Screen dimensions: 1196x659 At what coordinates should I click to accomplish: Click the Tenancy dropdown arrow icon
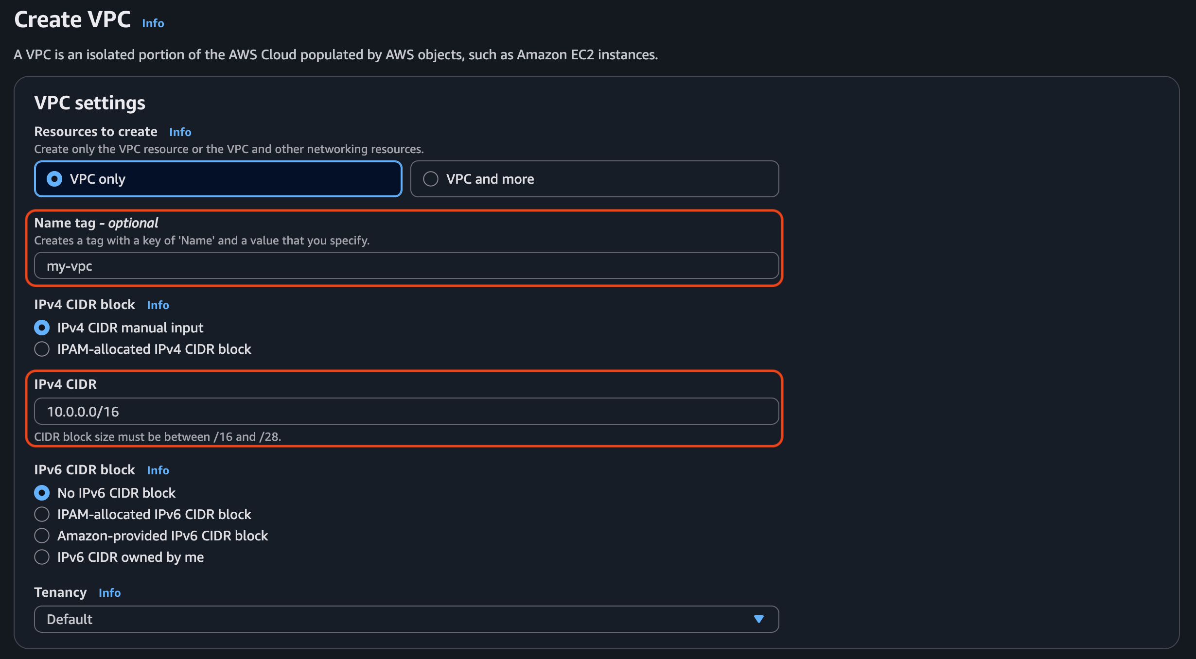[x=758, y=619]
